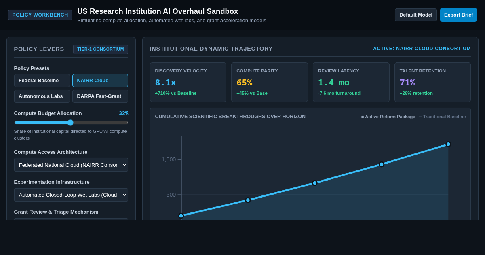Image resolution: width=485 pixels, height=255 pixels.
Task: Click the Talent Retention card
Action: click(x=432, y=82)
